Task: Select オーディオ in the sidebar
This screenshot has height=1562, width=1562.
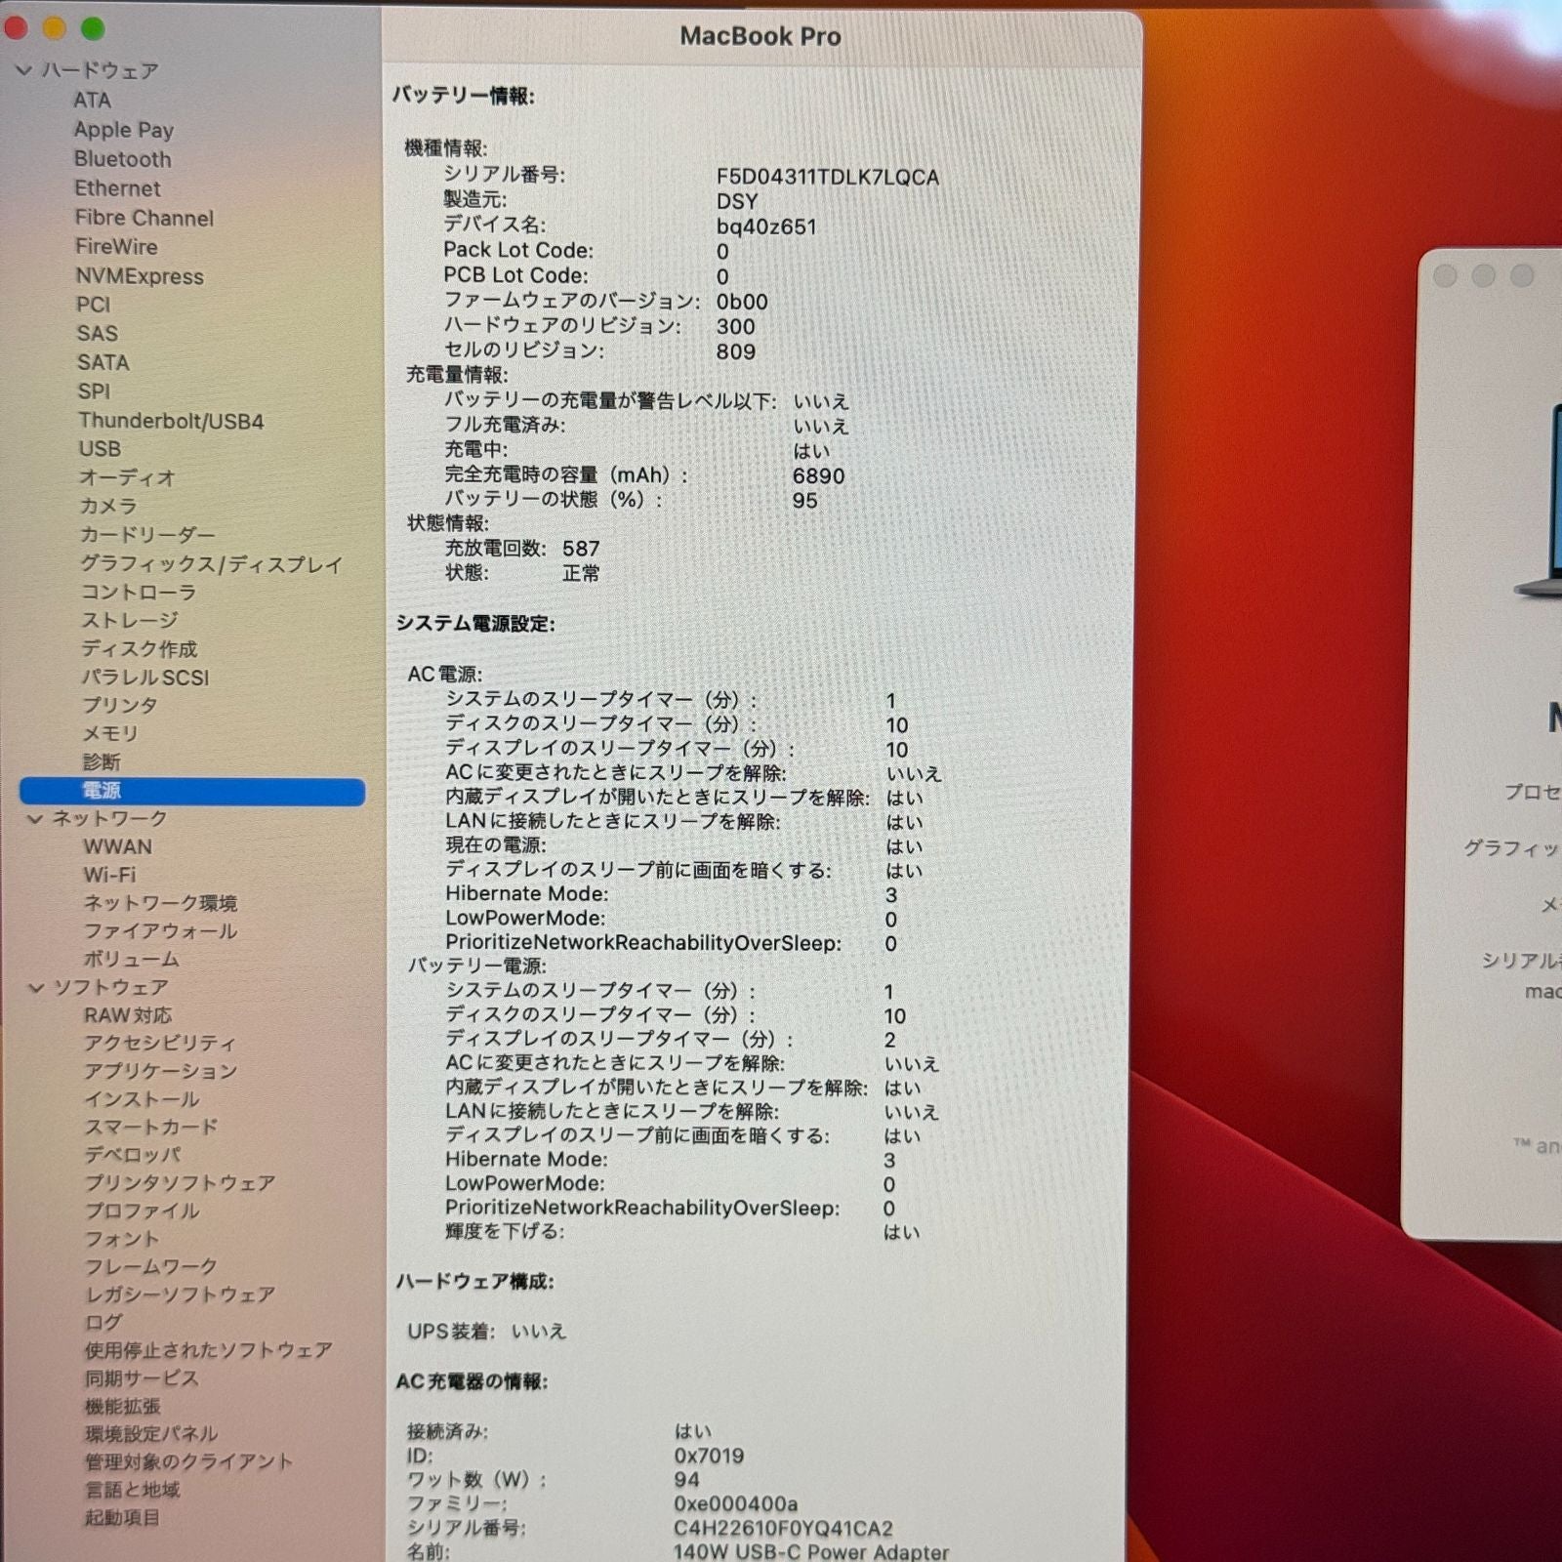Action: click(x=127, y=477)
